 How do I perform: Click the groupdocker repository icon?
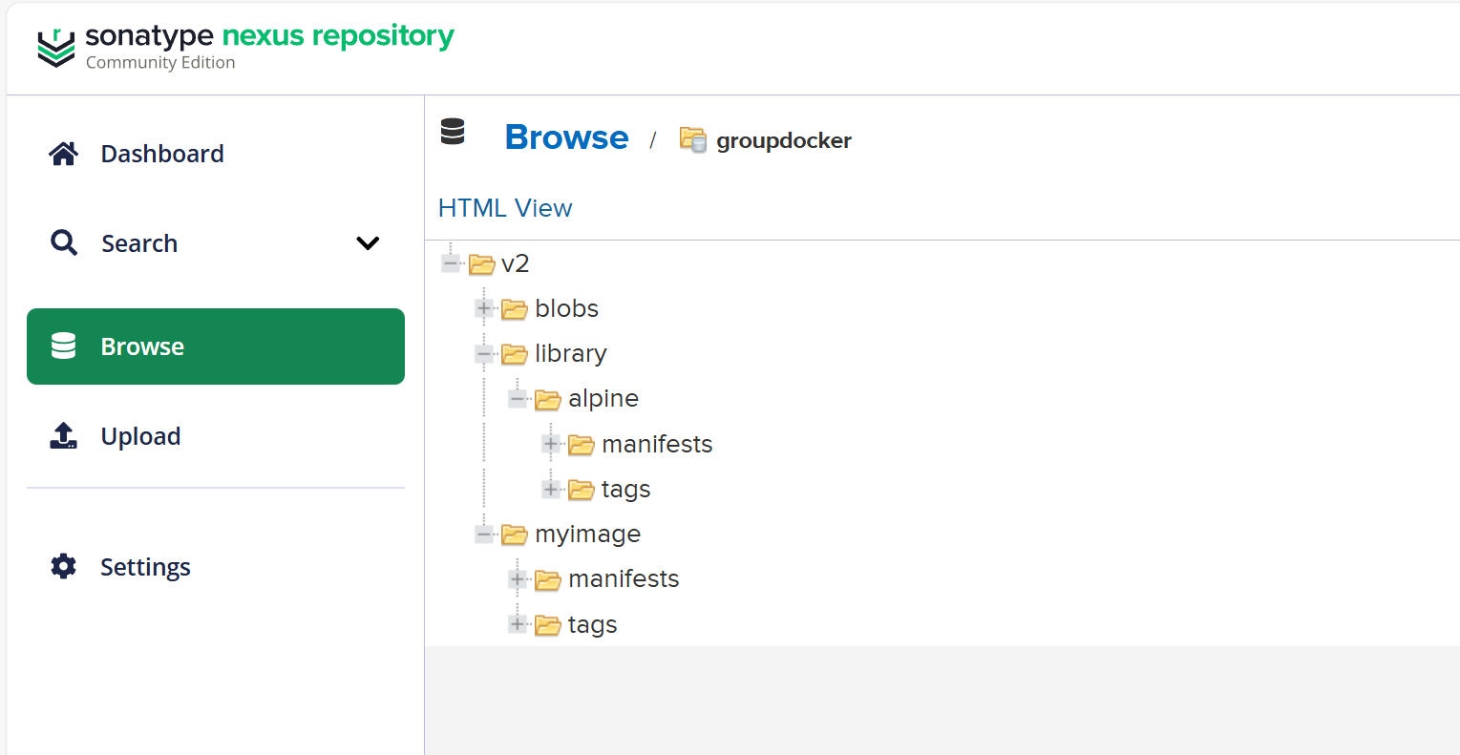click(692, 140)
